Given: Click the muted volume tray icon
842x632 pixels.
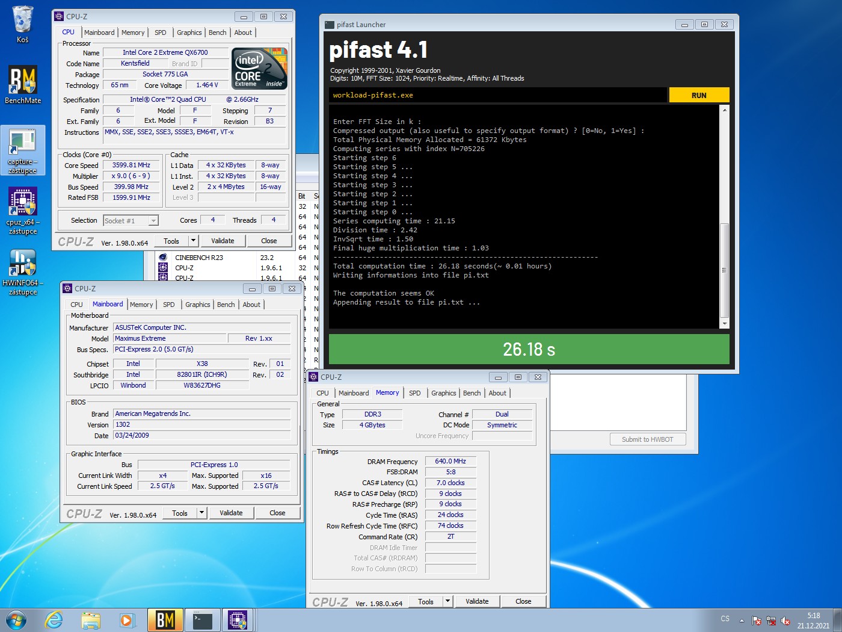Looking at the screenshot, I should [x=785, y=621].
